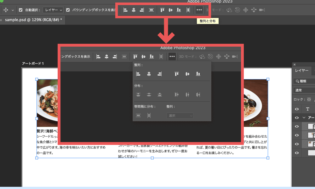Open the 種類 layer filter dropdown
This screenshot has height=189, width=315.
(x=304, y=81)
